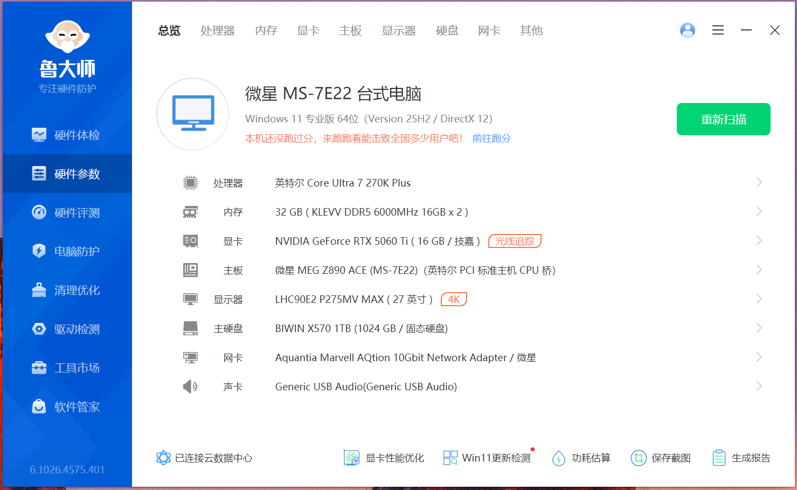Screen dimensions: 797x490
Task: Click the 处理器 CPU chip icon
Action: click(x=190, y=183)
